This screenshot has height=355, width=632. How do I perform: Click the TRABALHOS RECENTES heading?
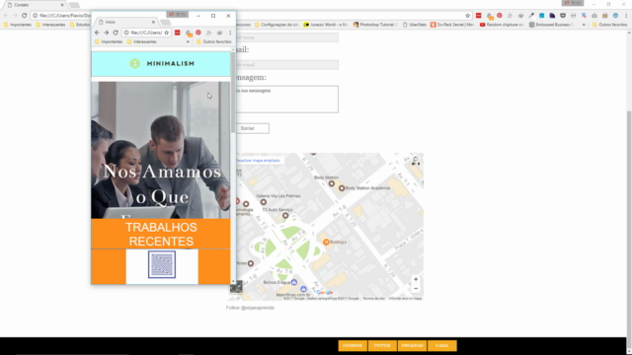[161, 235]
